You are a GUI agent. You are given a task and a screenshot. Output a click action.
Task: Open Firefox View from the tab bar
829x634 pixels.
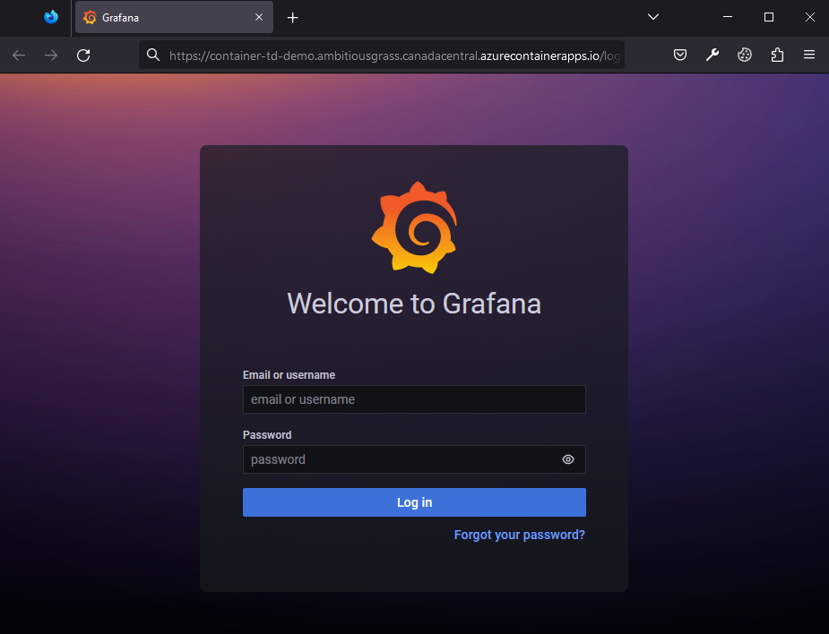(x=51, y=17)
